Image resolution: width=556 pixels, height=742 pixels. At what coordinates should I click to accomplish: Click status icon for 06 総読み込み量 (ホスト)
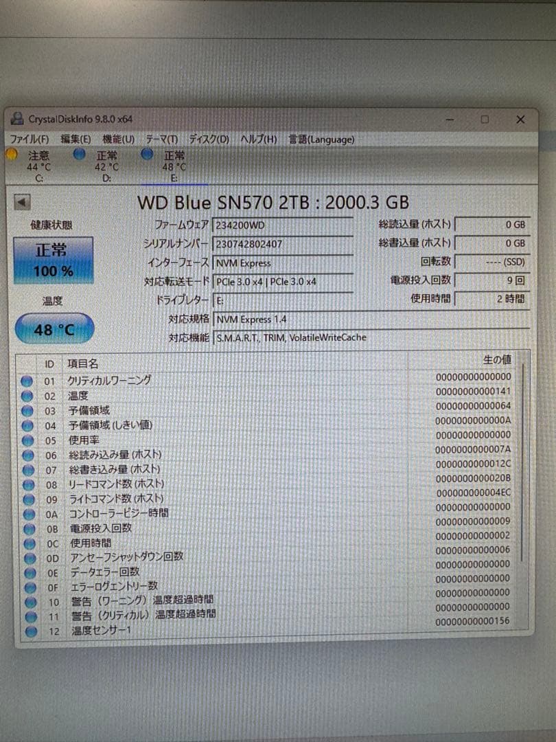(28, 456)
